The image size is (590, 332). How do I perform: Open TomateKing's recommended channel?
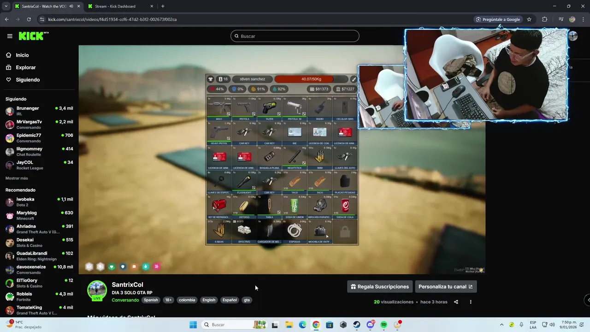pyautogui.click(x=39, y=310)
